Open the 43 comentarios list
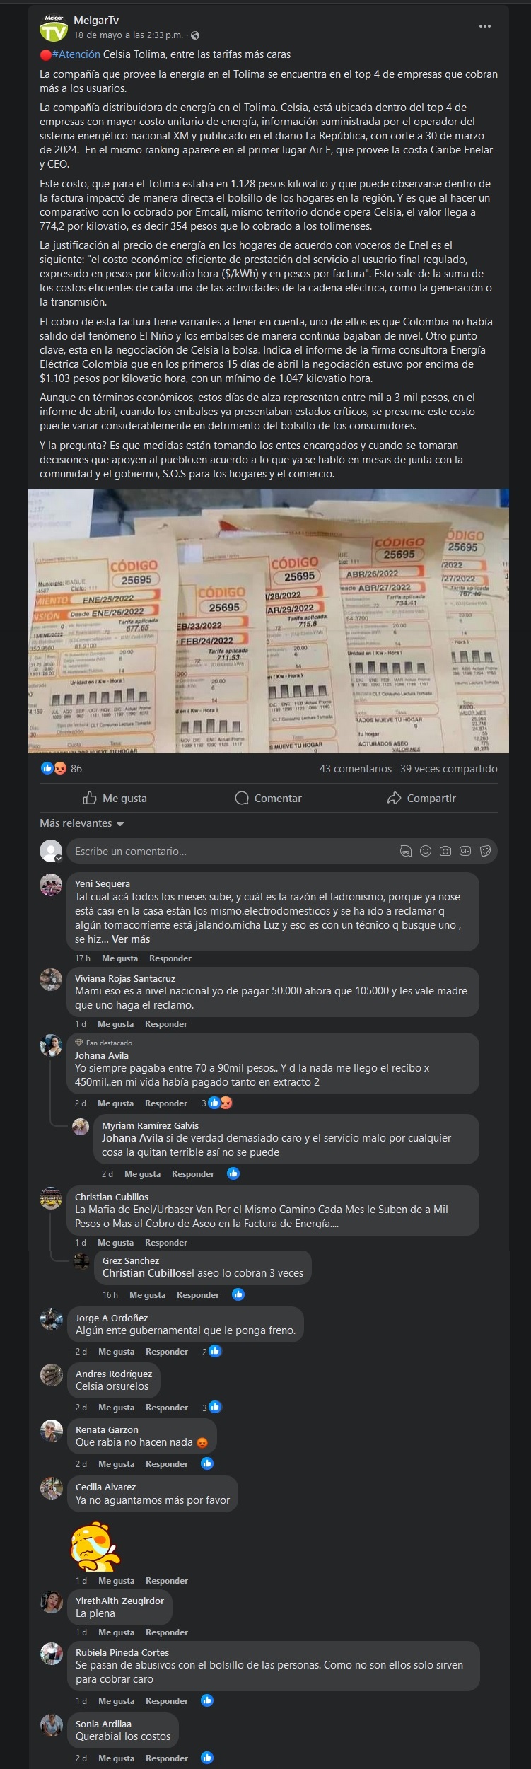Image resolution: width=531 pixels, height=1769 pixels. 355,768
